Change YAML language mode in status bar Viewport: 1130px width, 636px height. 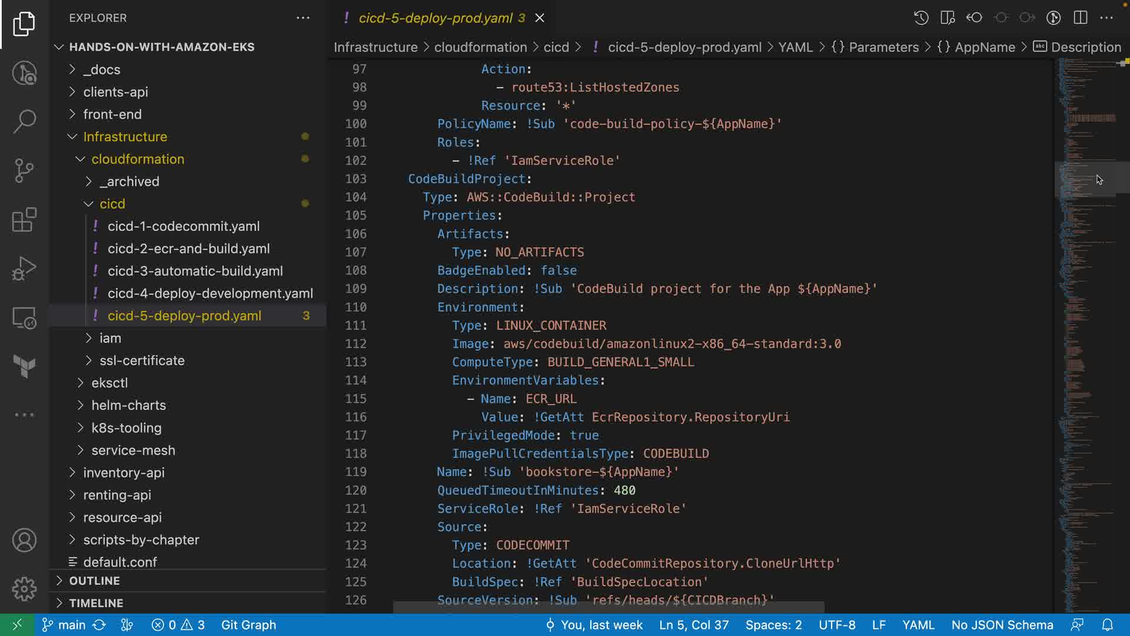[x=918, y=625]
